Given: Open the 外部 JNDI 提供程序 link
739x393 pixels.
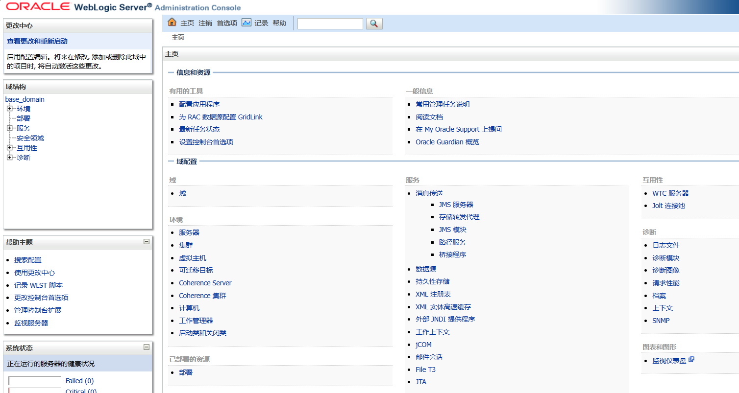Looking at the screenshot, I should (445, 319).
